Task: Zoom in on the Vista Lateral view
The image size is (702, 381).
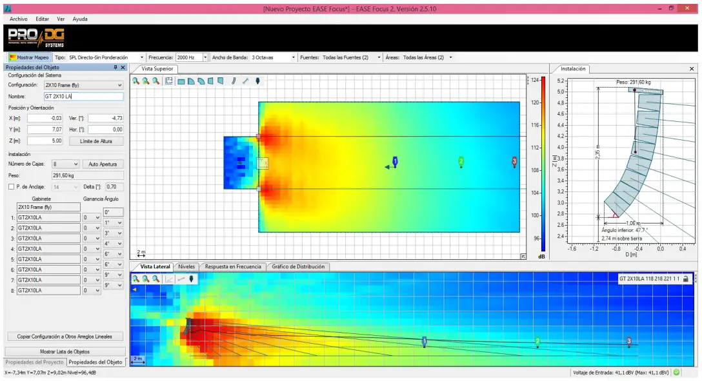Action: (x=135, y=278)
